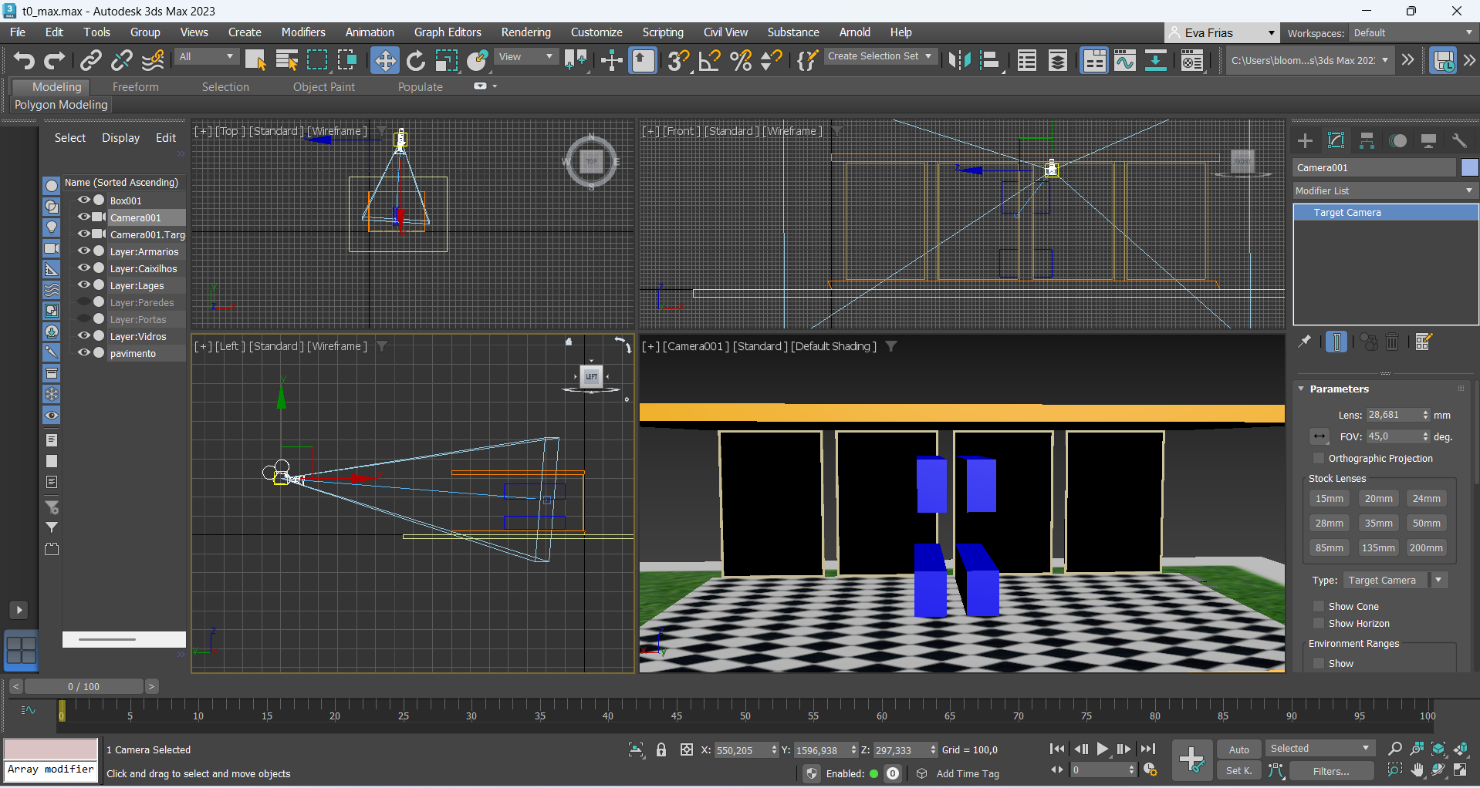Select the Rotate tool
The width and height of the screenshot is (1480, 788).
pyautogui.click(x=416, y=60)
